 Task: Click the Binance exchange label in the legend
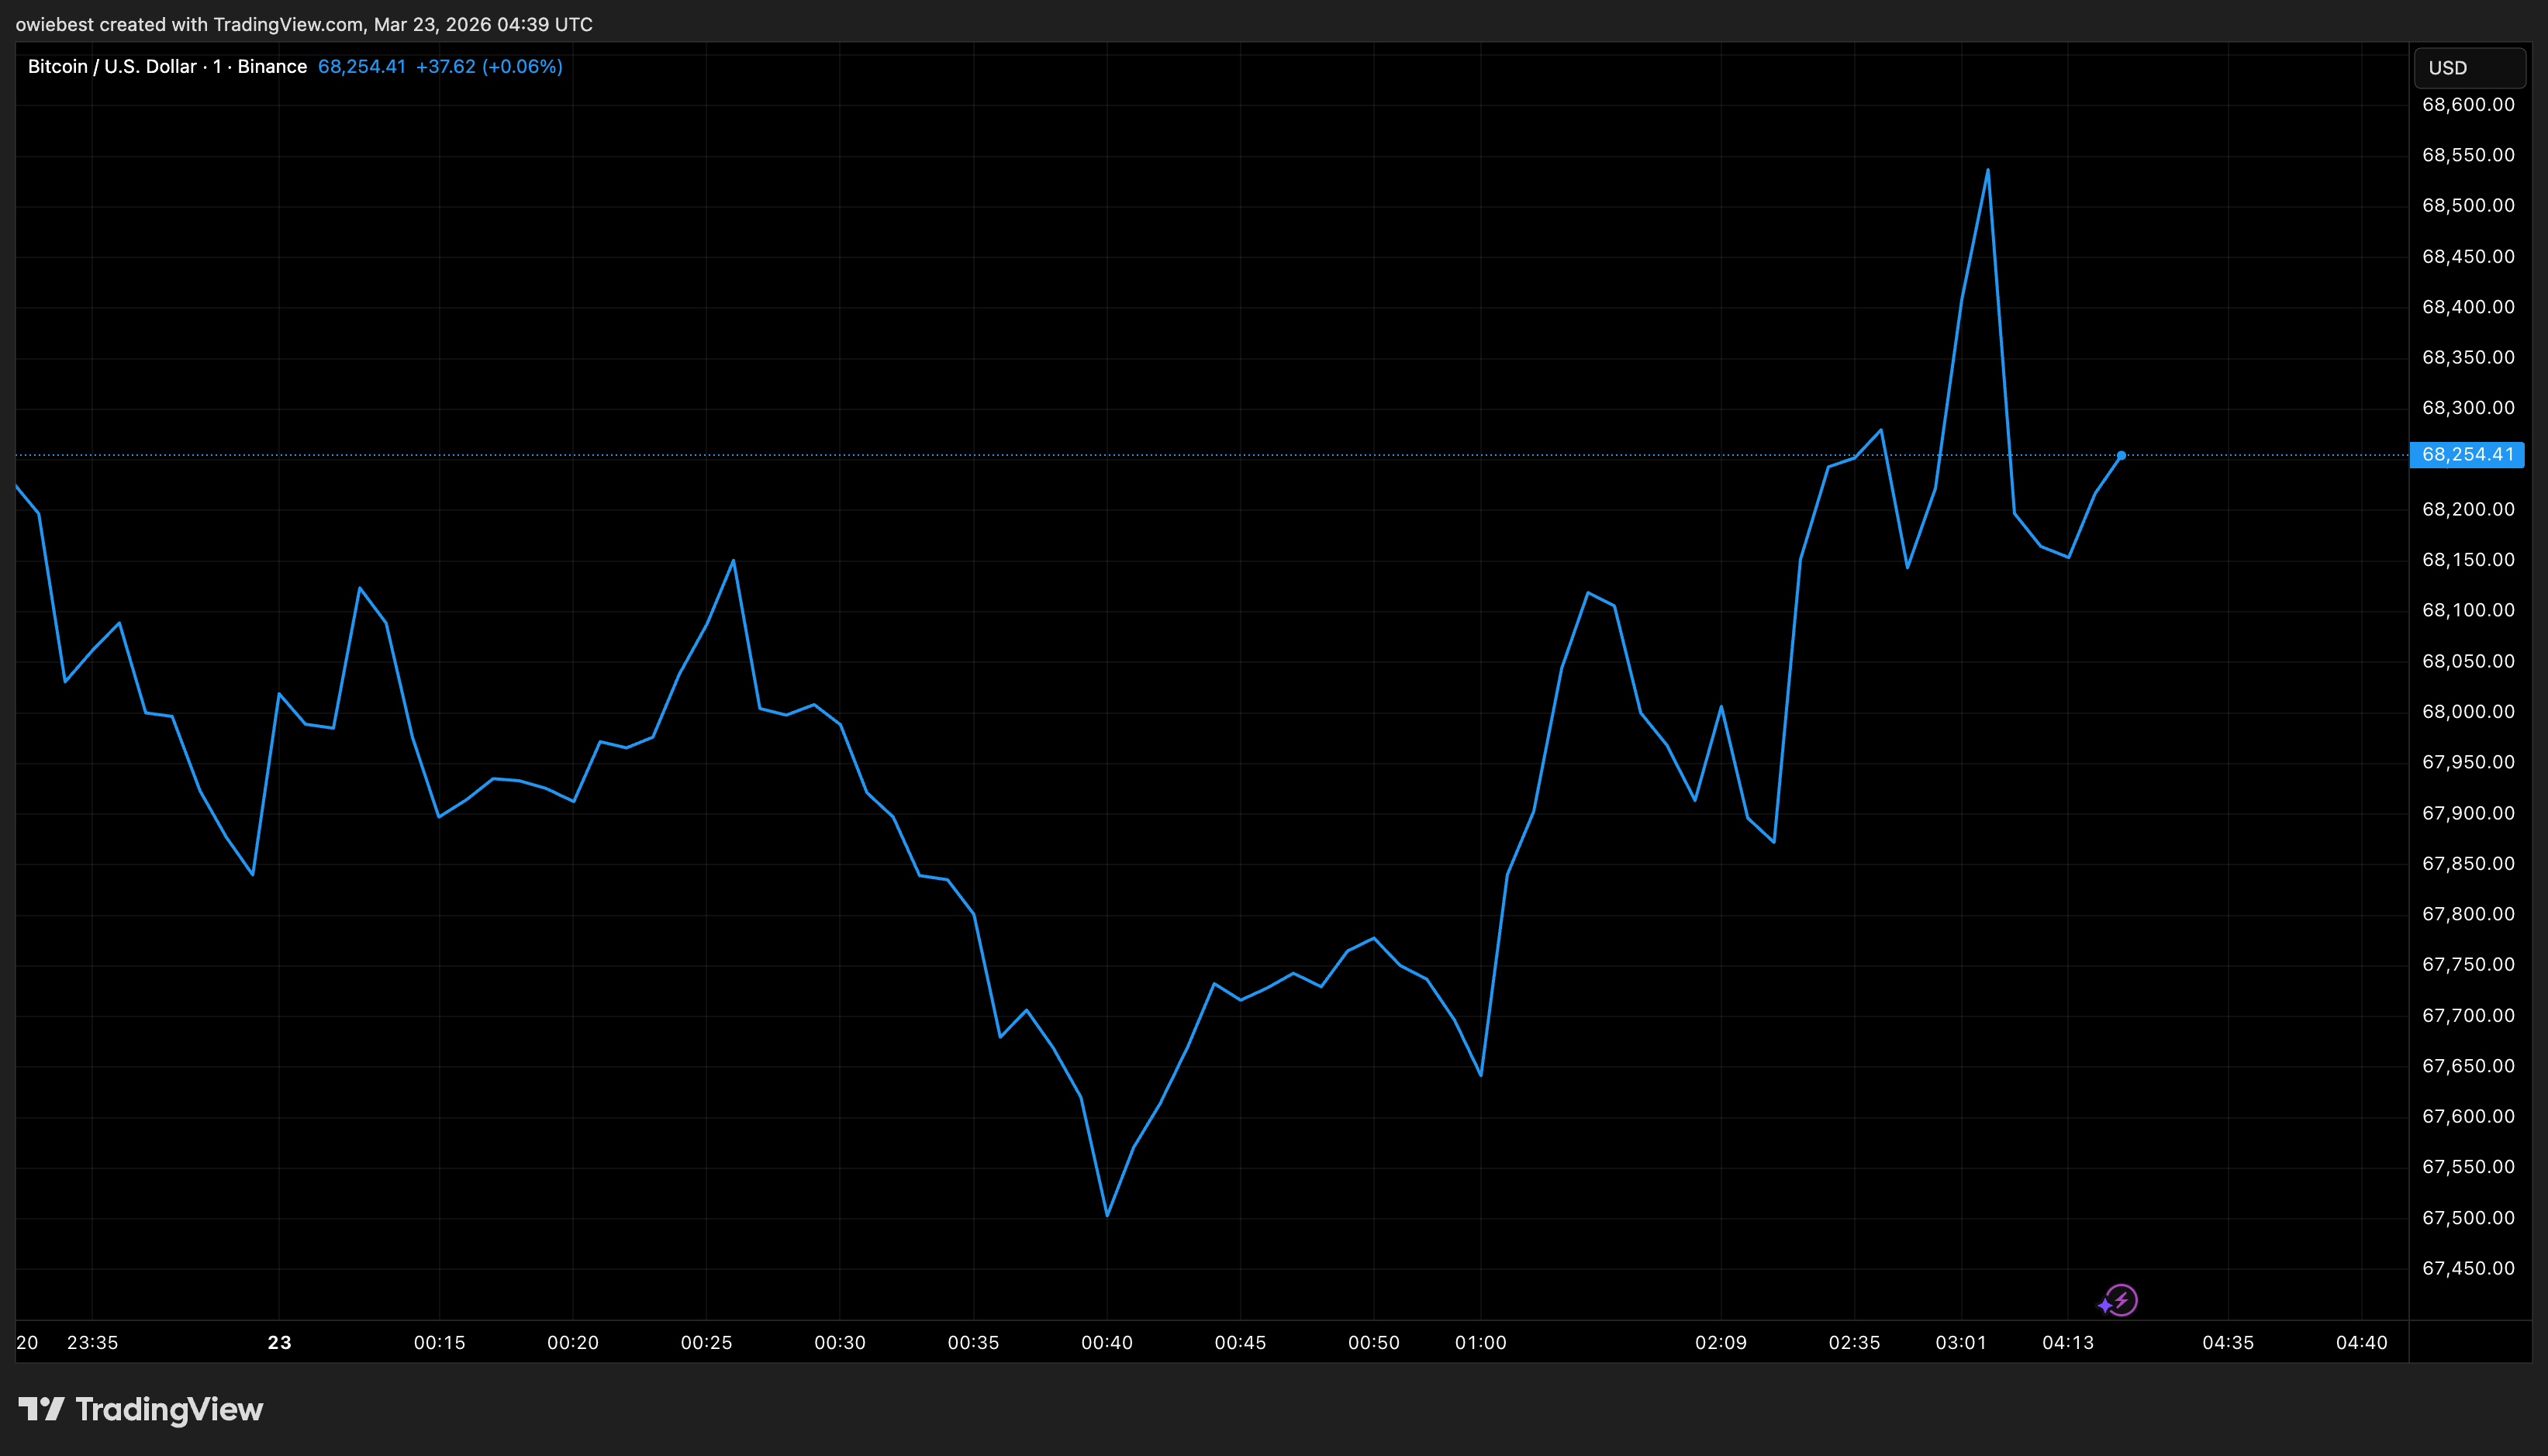coord(272,66)
